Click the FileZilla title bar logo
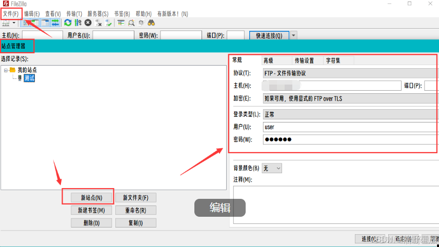 [x=6, y=4]
